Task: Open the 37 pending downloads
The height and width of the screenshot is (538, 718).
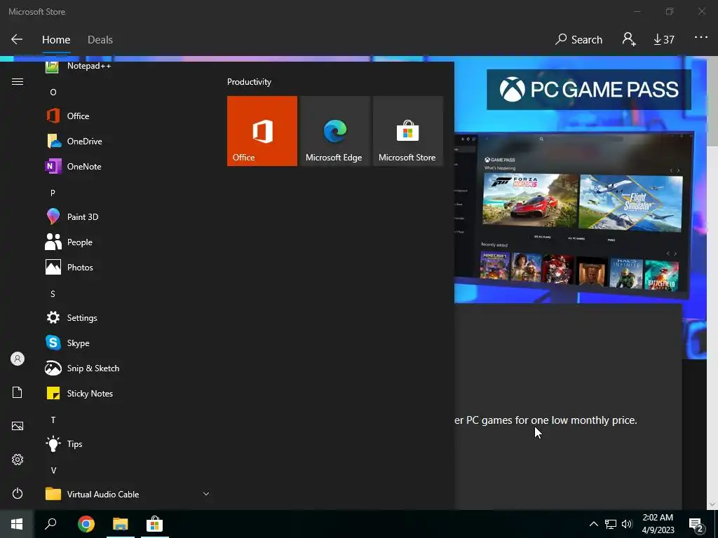Action: point(664,39)
